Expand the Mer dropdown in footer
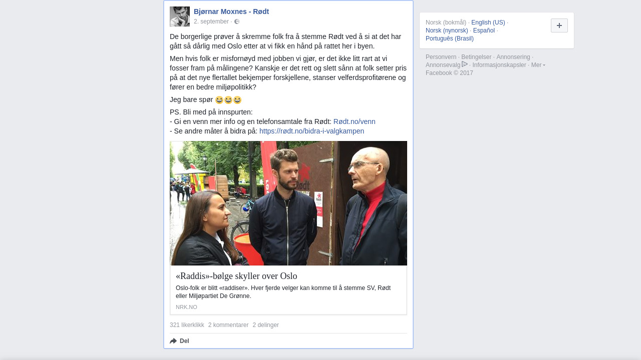Screen dimensions: 641x360 tap(538, 65)
